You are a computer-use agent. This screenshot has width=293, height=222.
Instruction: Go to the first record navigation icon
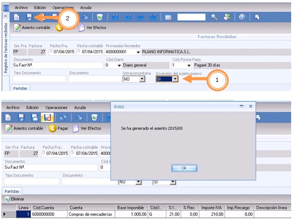click(x=116, y=17)
